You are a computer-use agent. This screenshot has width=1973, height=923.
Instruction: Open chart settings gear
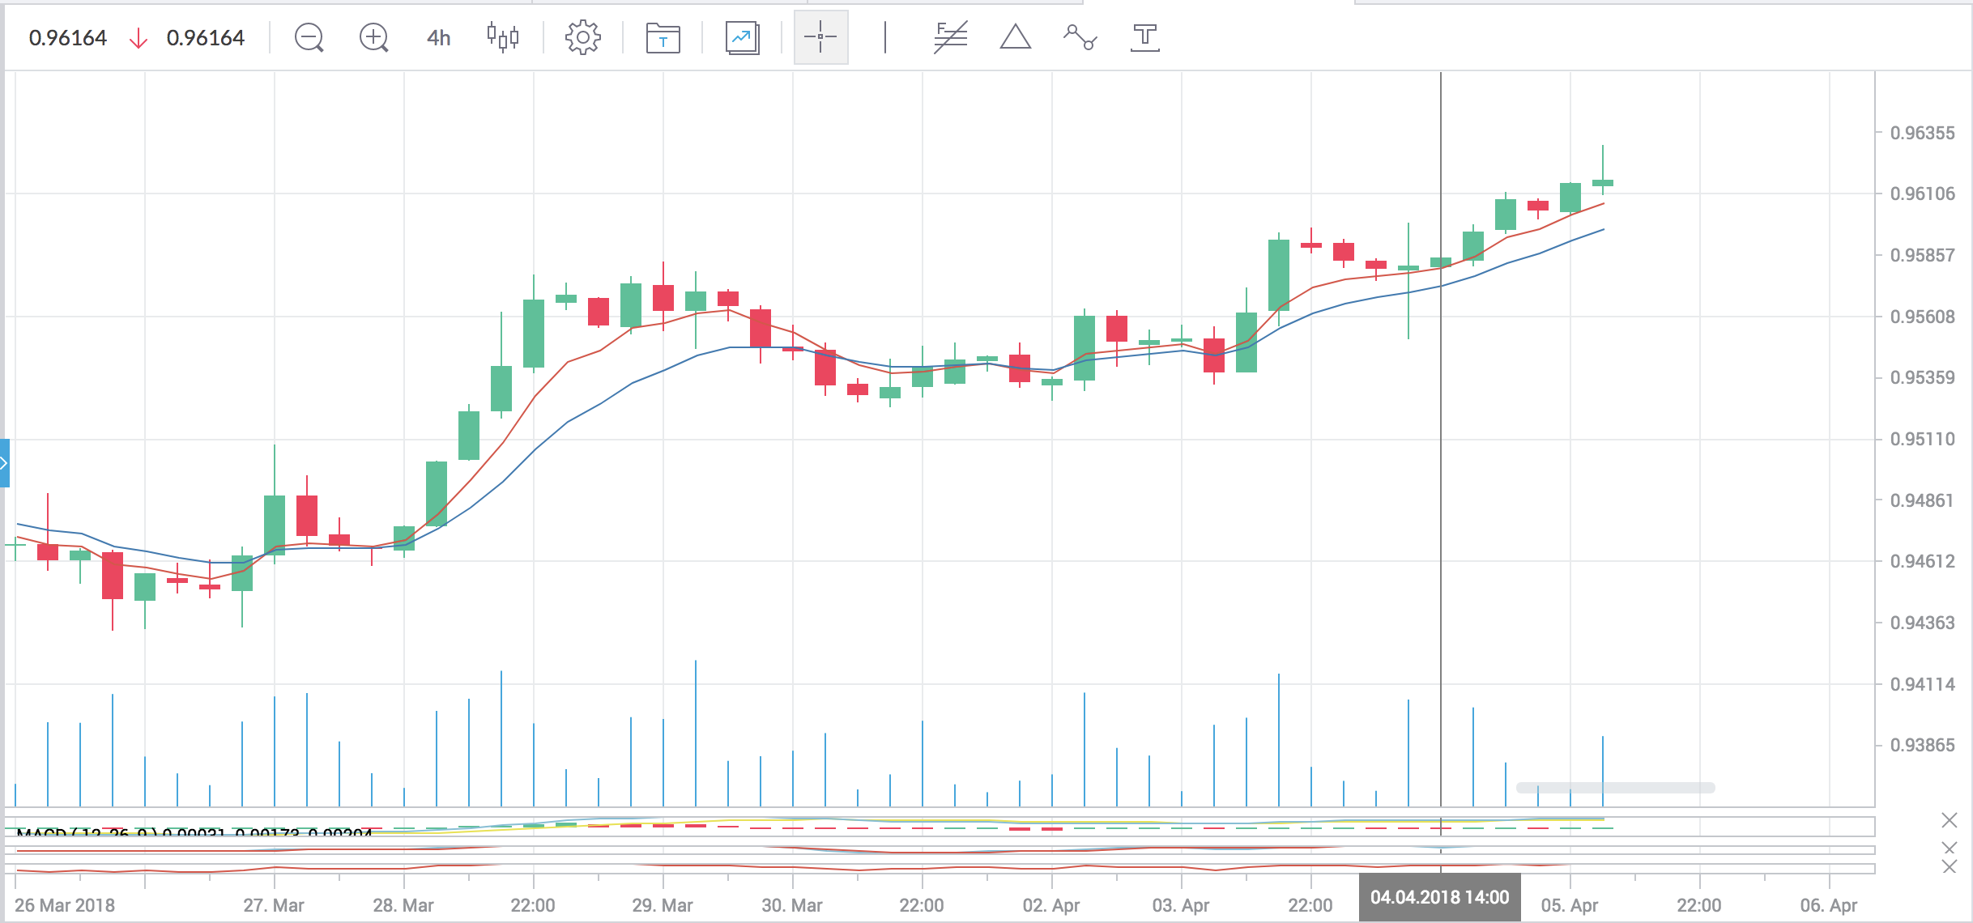coord(582,38)
